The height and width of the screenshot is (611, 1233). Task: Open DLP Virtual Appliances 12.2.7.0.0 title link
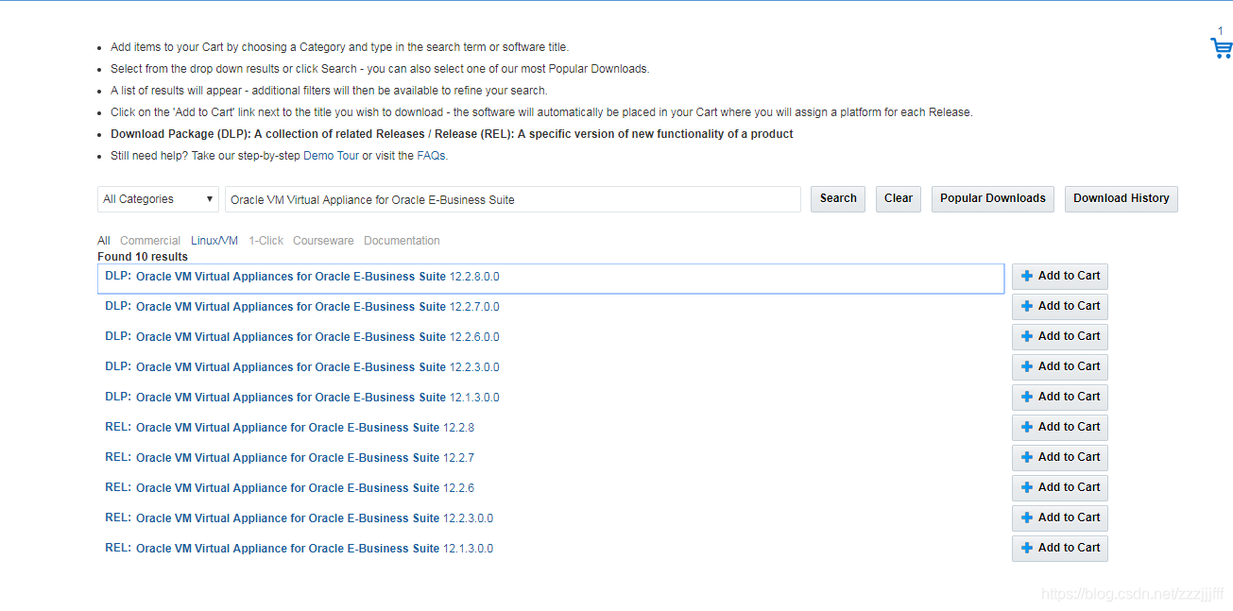[x=317, y=307]
